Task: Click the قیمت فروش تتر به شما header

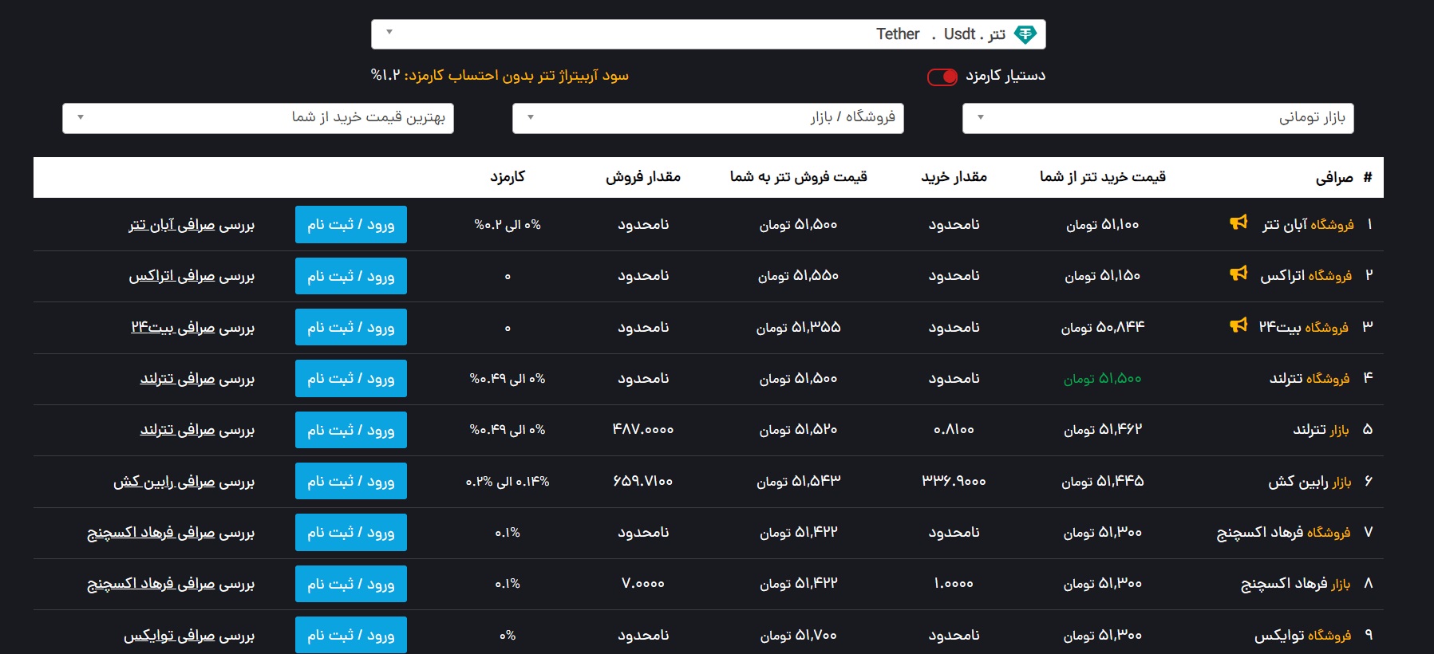Action: pos(798,177)
